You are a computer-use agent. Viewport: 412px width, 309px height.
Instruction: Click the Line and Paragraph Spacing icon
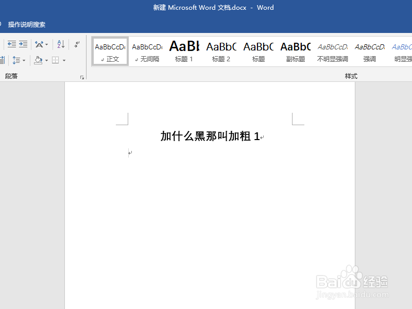click(x=18, y=60)
